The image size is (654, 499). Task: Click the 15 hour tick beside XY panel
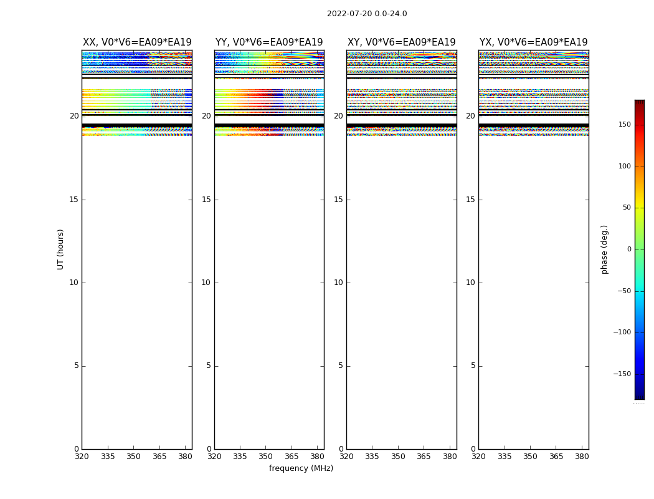coord(338,200)
